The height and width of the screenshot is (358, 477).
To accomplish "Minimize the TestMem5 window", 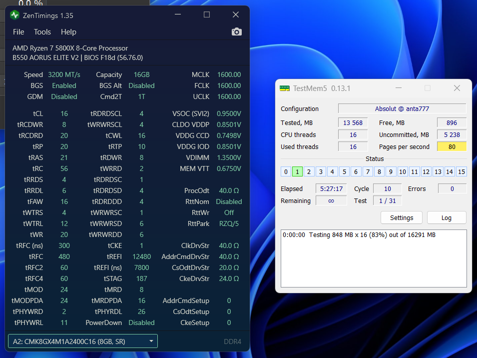I will [398, 88].
